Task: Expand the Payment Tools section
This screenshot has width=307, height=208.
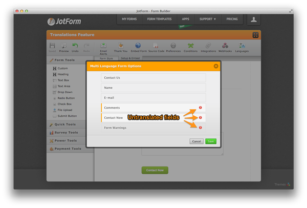Action: pos(67,149)
